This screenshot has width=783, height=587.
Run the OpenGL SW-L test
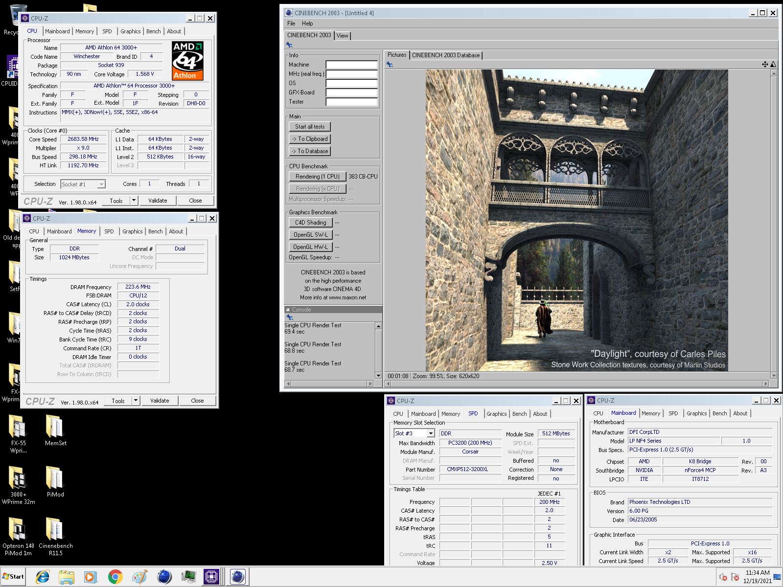(311, 235)
